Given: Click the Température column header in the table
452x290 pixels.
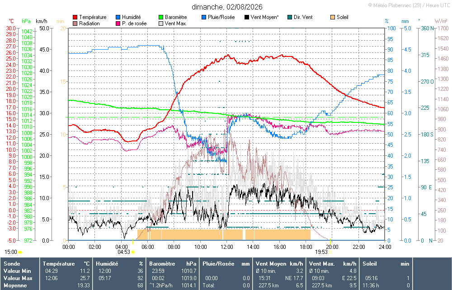Looking at the screenshot, I should click(x=59, y=264).
